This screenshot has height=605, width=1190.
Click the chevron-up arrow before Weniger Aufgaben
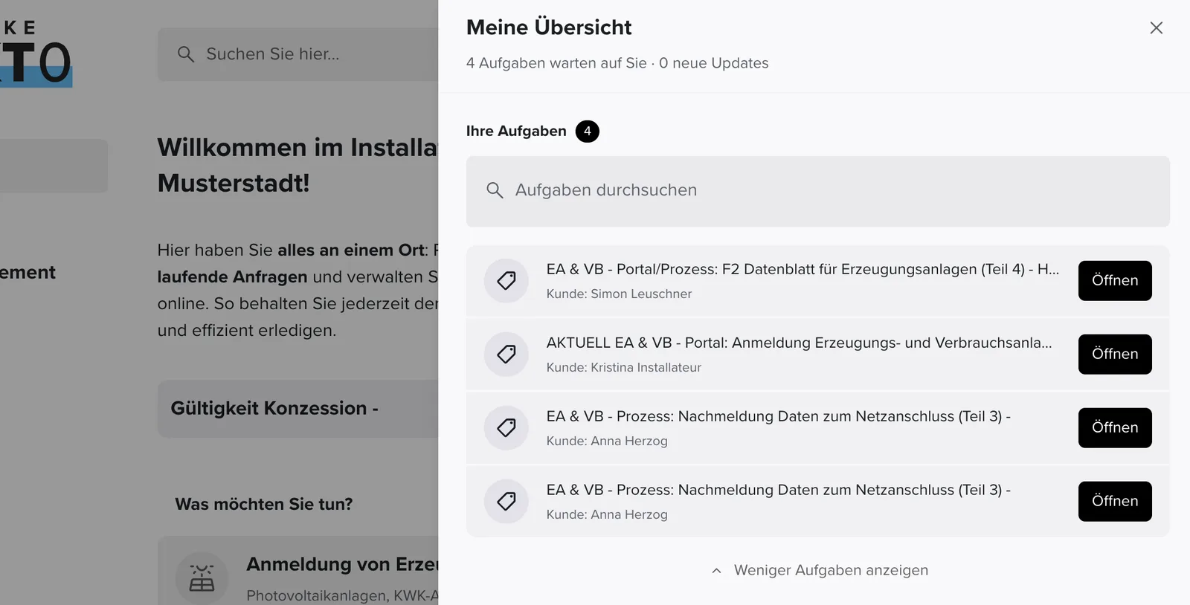point(716,571)
